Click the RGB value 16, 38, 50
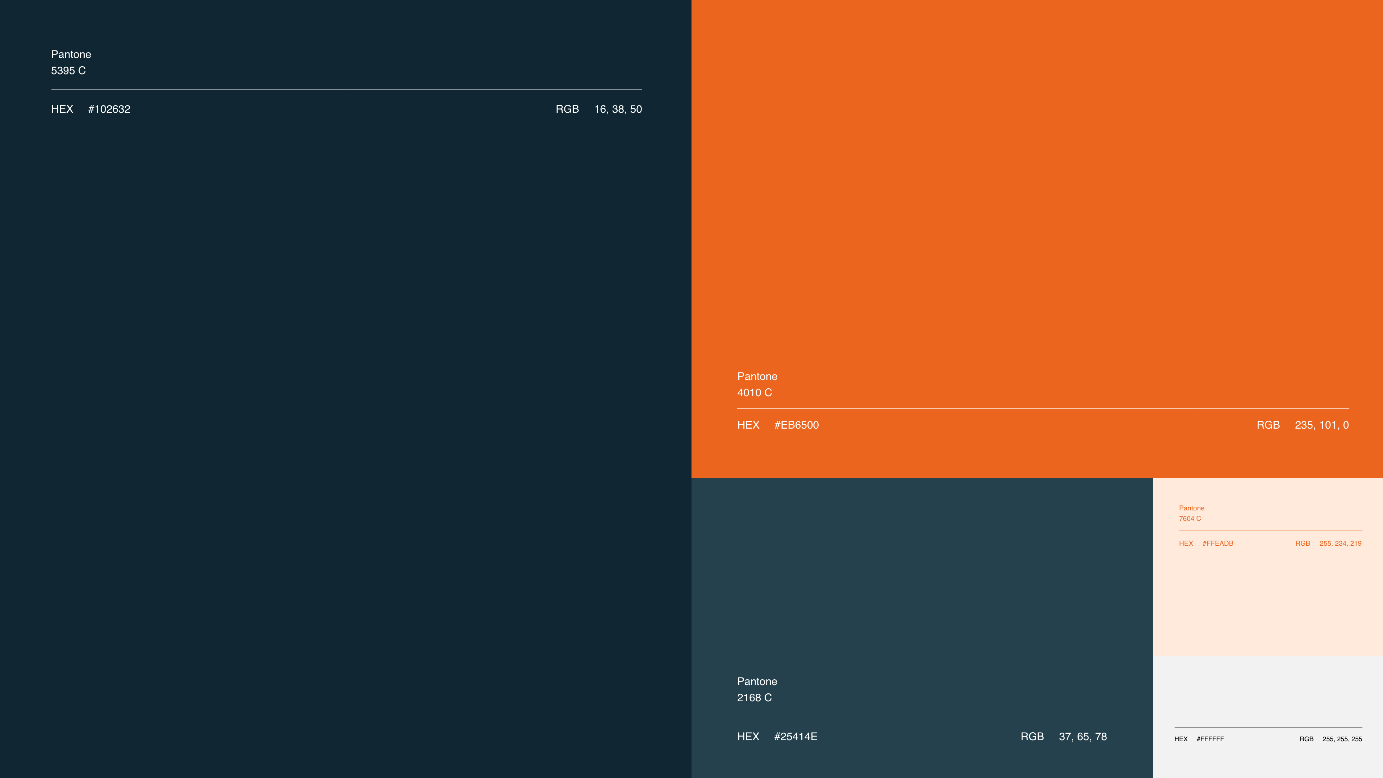Image resolution: width=1383 pixels, height=778 pixels. tap(618, 109)
